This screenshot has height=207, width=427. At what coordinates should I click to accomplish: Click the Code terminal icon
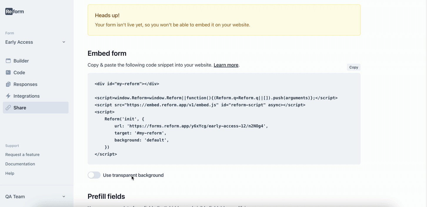click(8, 72)
